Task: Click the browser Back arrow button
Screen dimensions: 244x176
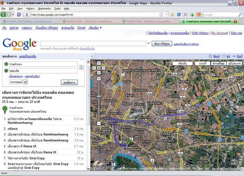Action: (x=3, y=15)
